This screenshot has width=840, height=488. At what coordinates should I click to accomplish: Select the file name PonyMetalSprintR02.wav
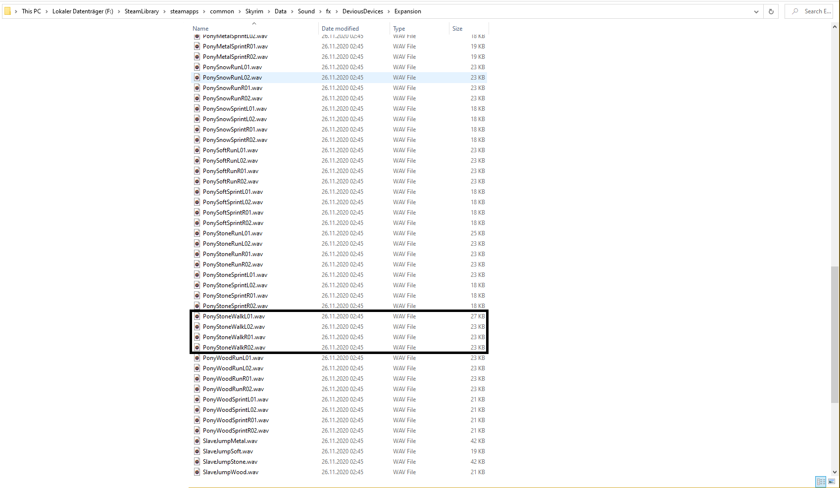235,57
